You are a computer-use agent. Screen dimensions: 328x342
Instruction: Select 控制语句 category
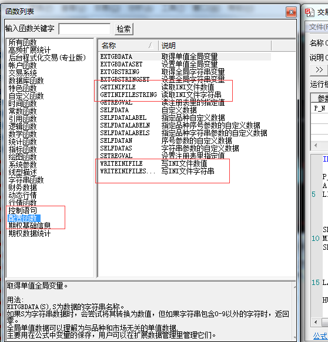[22, 210]
